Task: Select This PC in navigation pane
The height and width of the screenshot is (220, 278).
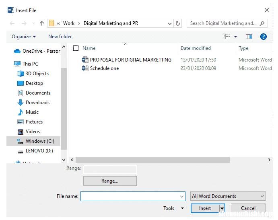Action: pyautogui.click(x=26, y=64)
